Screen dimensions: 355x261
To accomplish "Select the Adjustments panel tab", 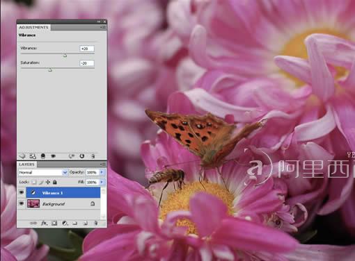I will point(33,27).
